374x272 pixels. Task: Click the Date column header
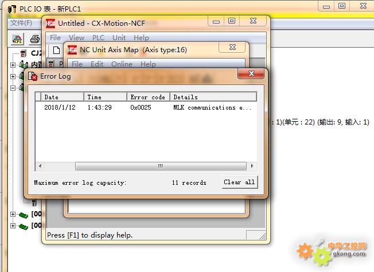63,97
